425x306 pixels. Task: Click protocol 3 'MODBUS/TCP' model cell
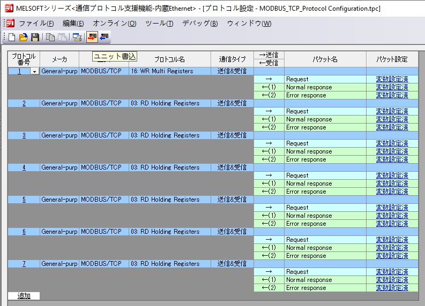pyautogui.click(x=104, y=135)
